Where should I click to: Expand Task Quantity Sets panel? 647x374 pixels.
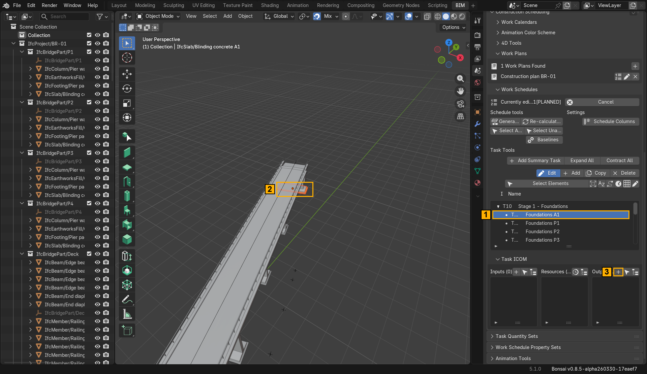pyautogui.click(x=517, y=336)
